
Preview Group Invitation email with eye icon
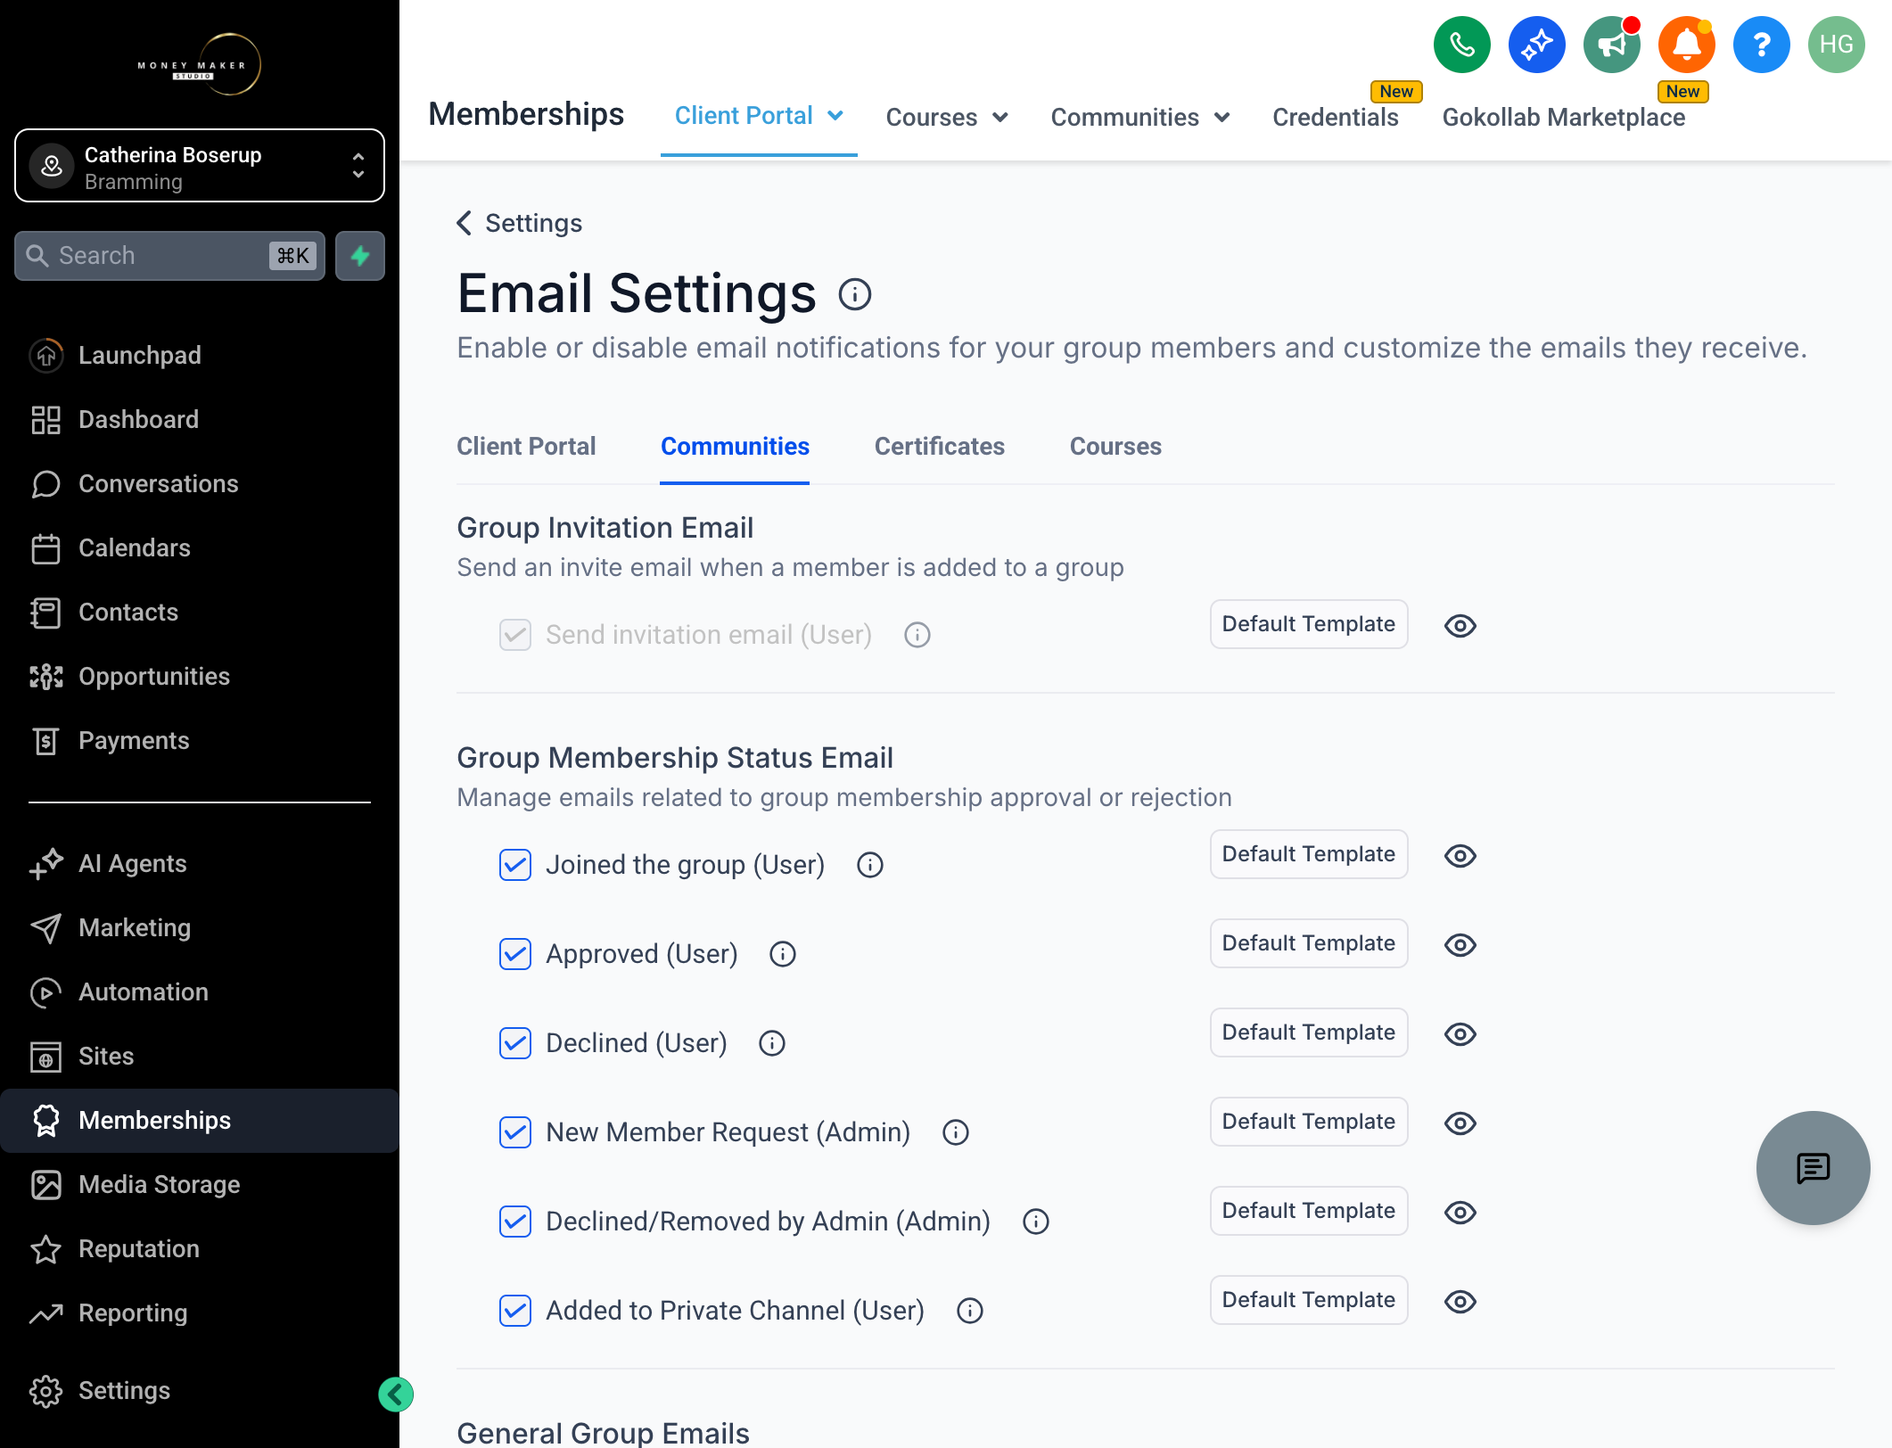(1460, 626)
